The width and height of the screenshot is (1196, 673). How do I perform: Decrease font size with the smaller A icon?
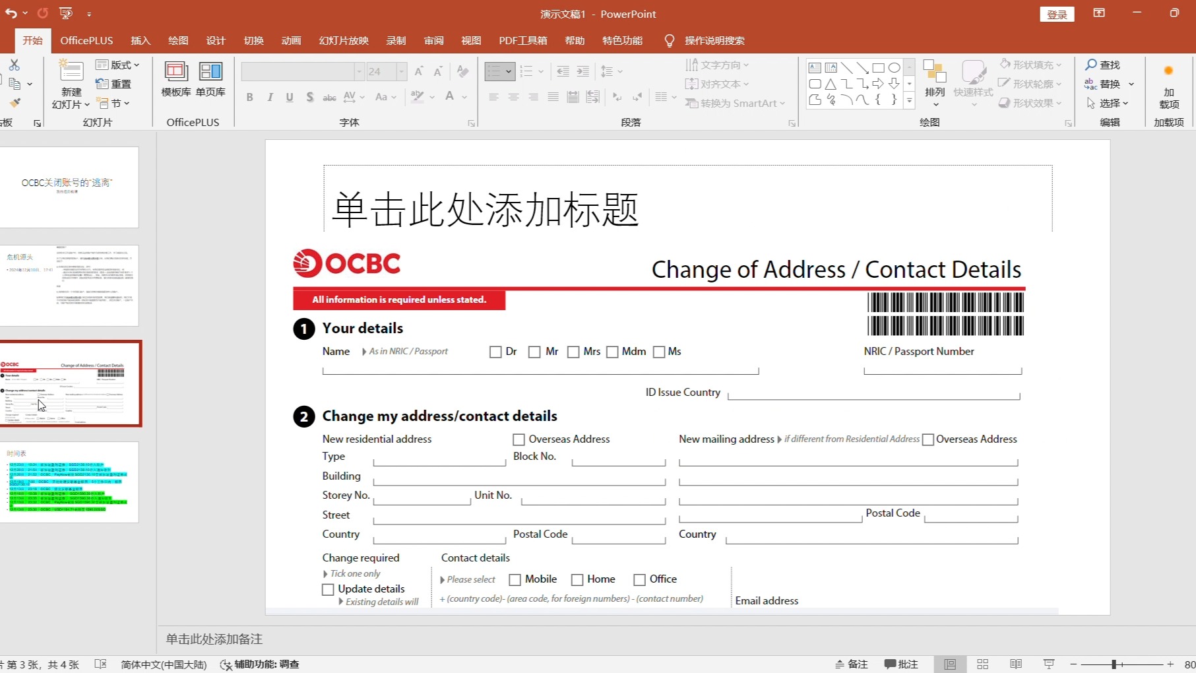(438, 71)
